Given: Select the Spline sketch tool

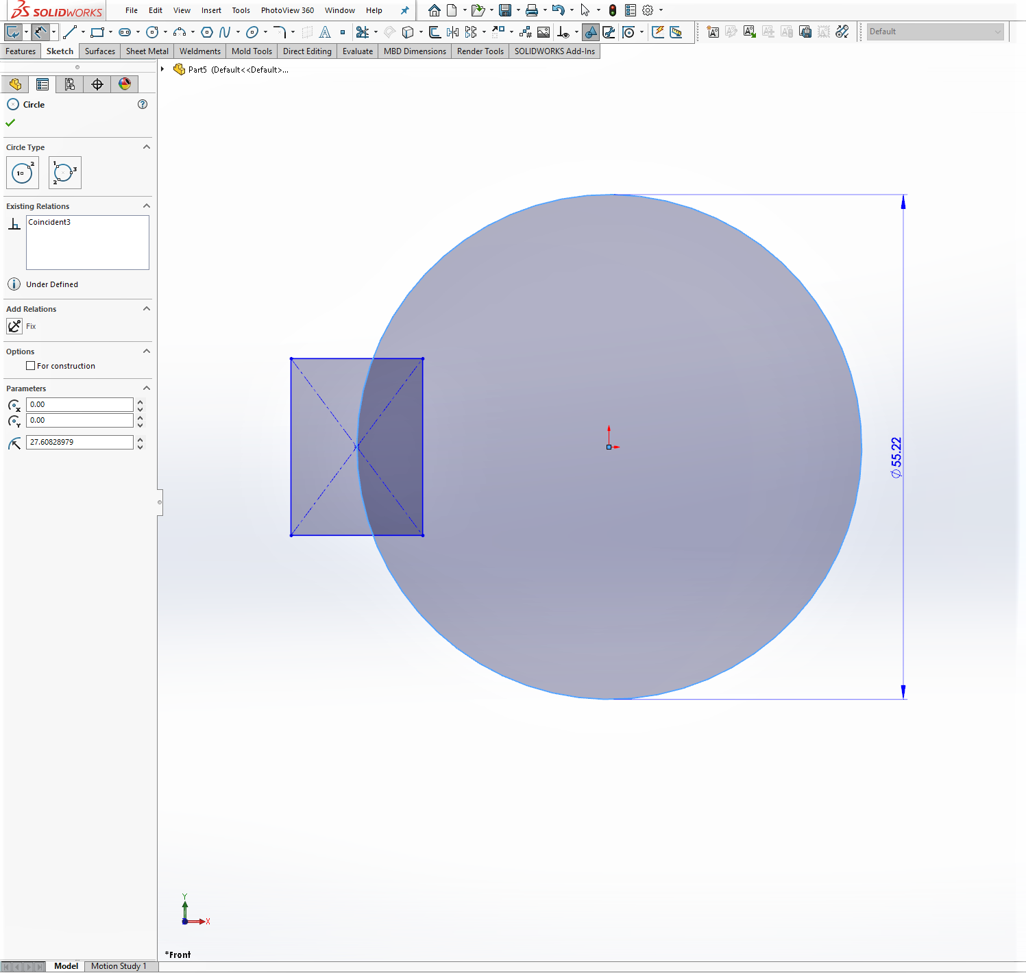Looking at the screenshot, I should (x=225, y=32).
